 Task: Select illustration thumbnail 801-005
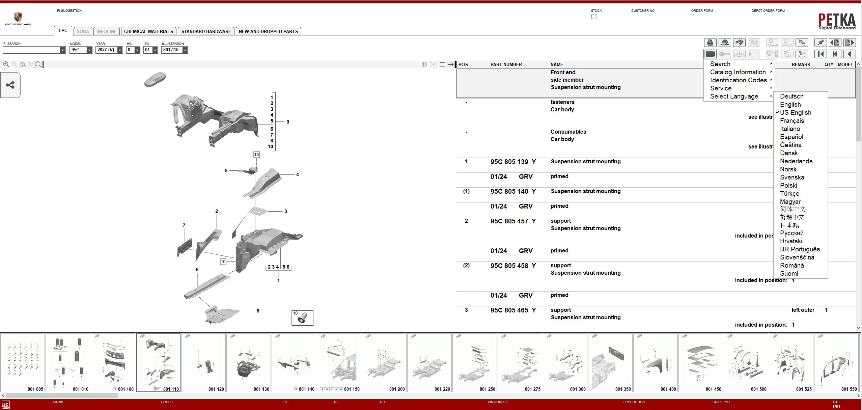(x=23, y=363)
